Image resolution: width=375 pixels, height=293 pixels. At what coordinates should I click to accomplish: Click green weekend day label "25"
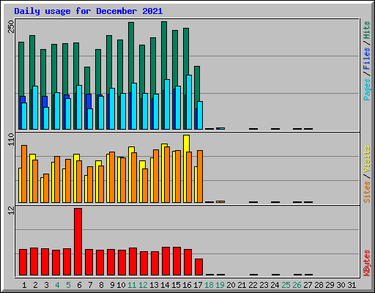tap(286, 285)
